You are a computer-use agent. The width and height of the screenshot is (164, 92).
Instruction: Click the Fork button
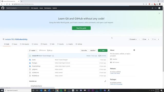[x=154, y=39]
